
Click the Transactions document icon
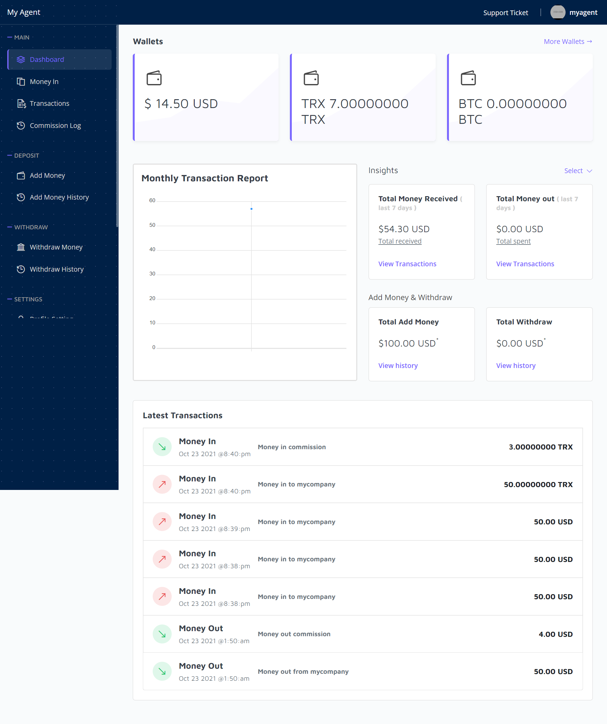click(x=21, y=103)
